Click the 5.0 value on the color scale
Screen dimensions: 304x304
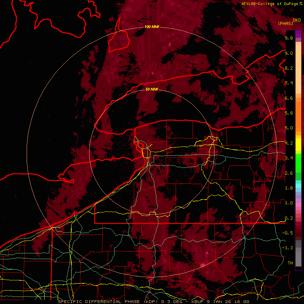(289, 128)
